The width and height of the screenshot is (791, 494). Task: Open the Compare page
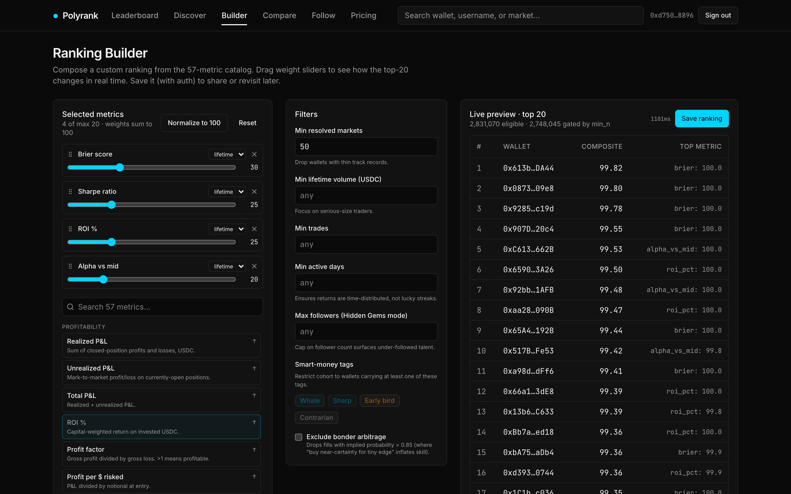coord(280,15)
